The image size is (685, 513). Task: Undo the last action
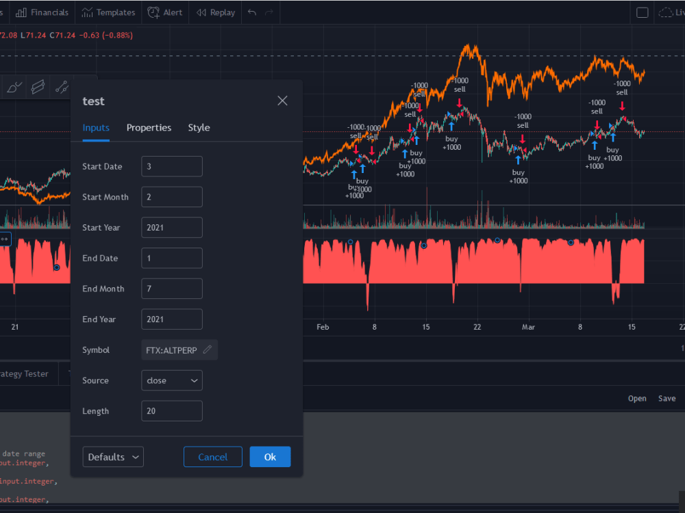tap(251, 12)
